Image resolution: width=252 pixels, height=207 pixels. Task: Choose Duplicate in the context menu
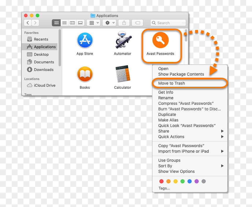(190, 114)
